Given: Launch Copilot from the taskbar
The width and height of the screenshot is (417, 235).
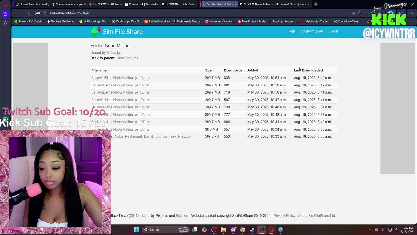Looking at the screenshot, I should [x=204, y=230].
